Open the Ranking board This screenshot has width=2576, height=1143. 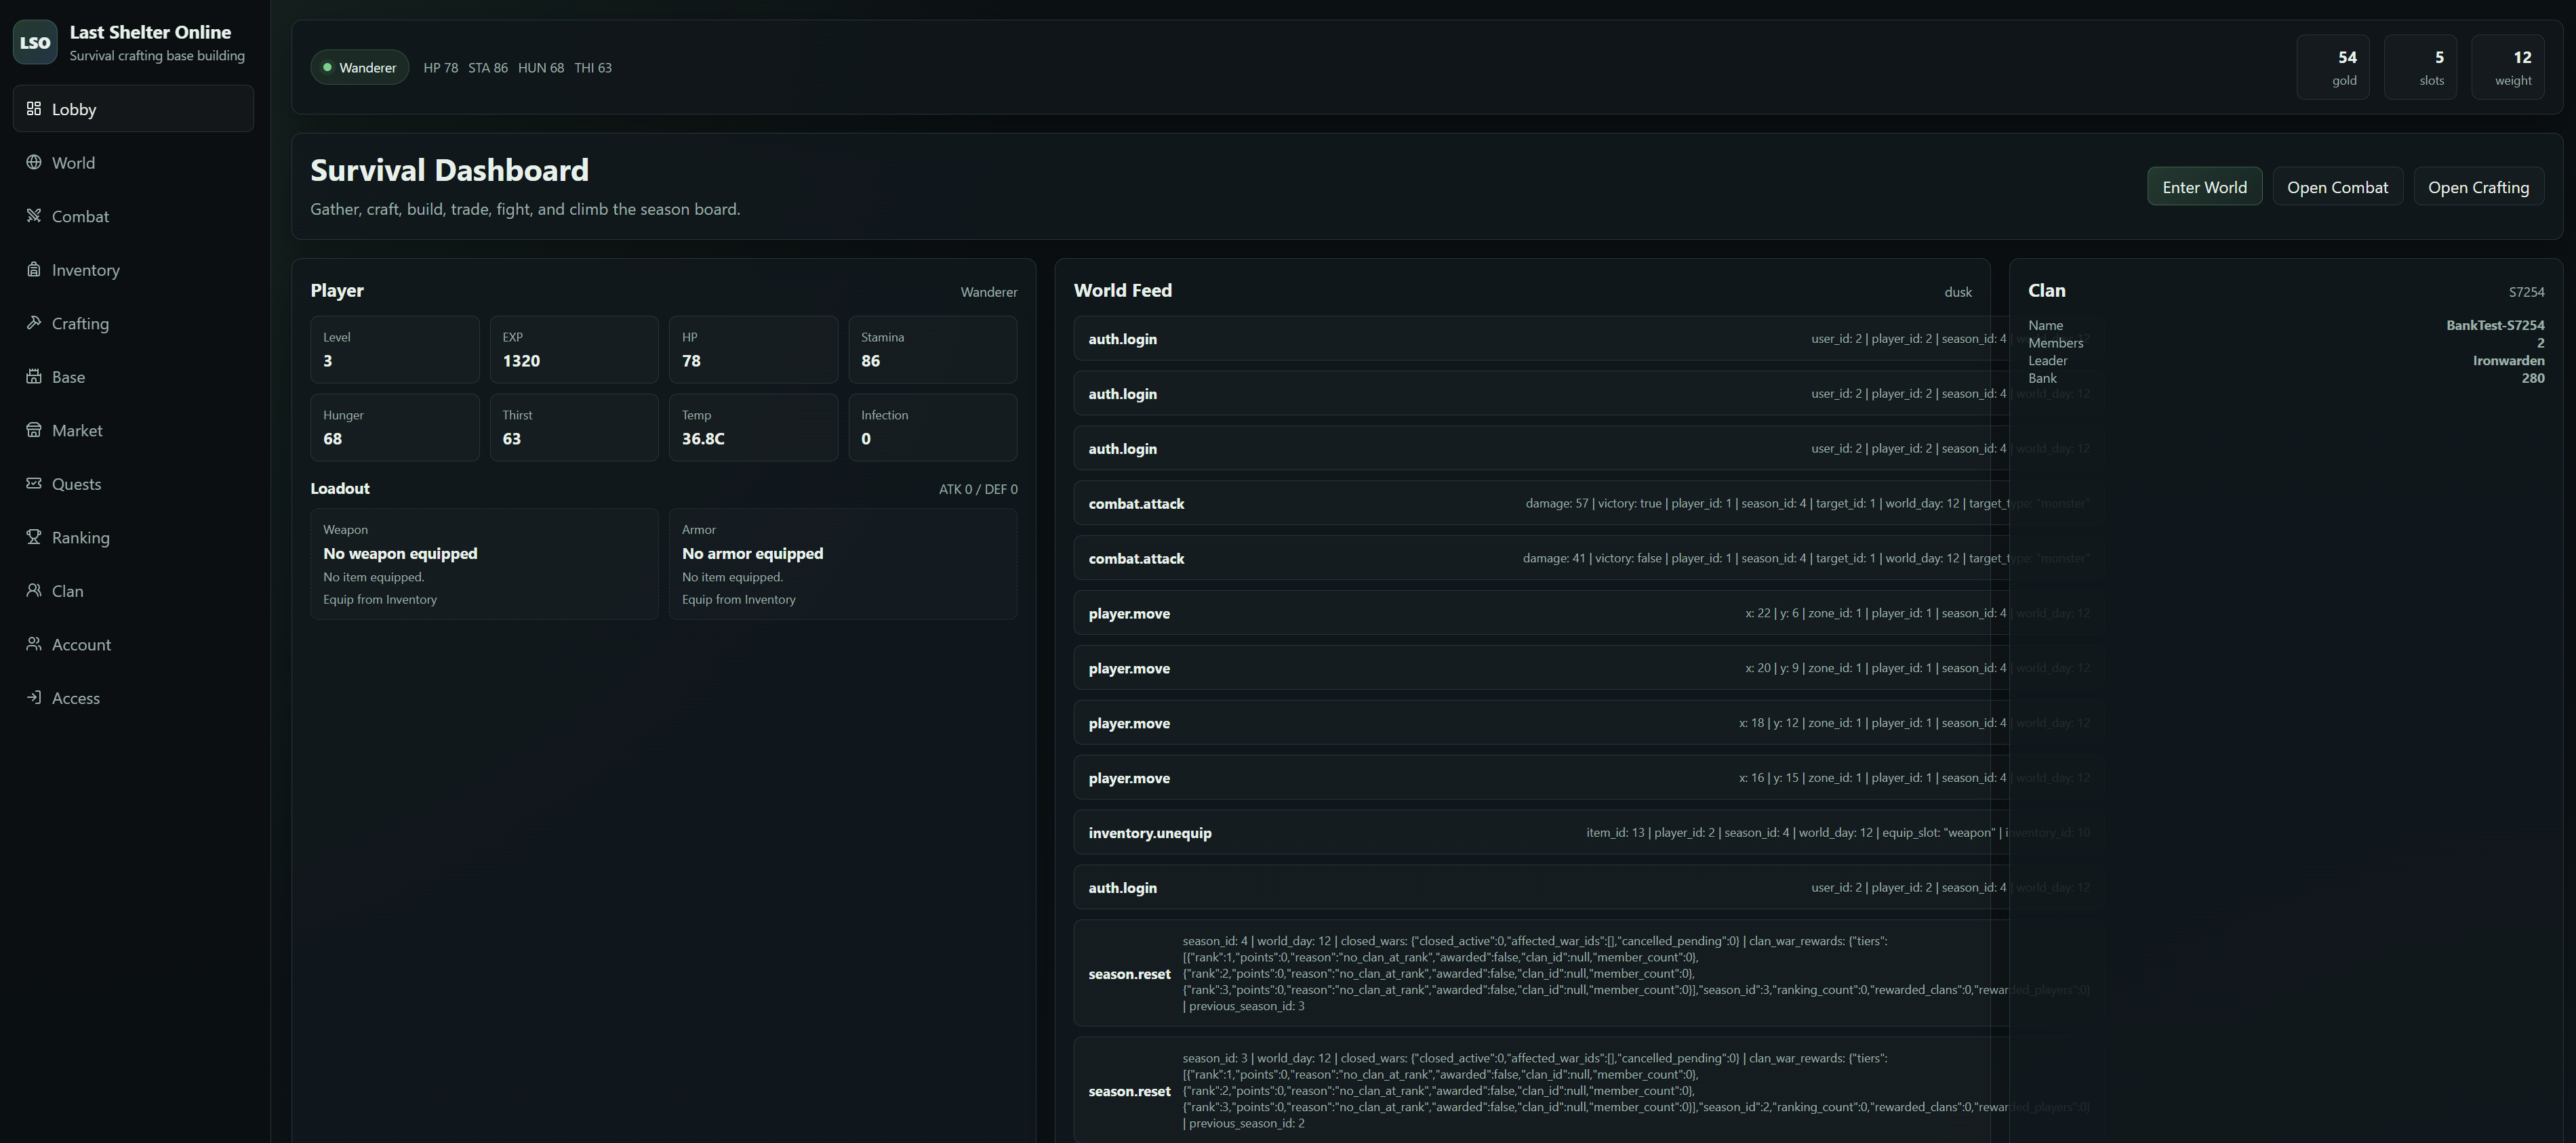point(133,537)
